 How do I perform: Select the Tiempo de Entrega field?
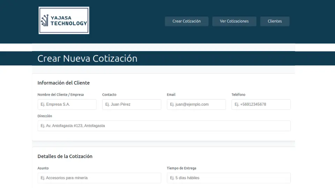(x=229, y=178)
